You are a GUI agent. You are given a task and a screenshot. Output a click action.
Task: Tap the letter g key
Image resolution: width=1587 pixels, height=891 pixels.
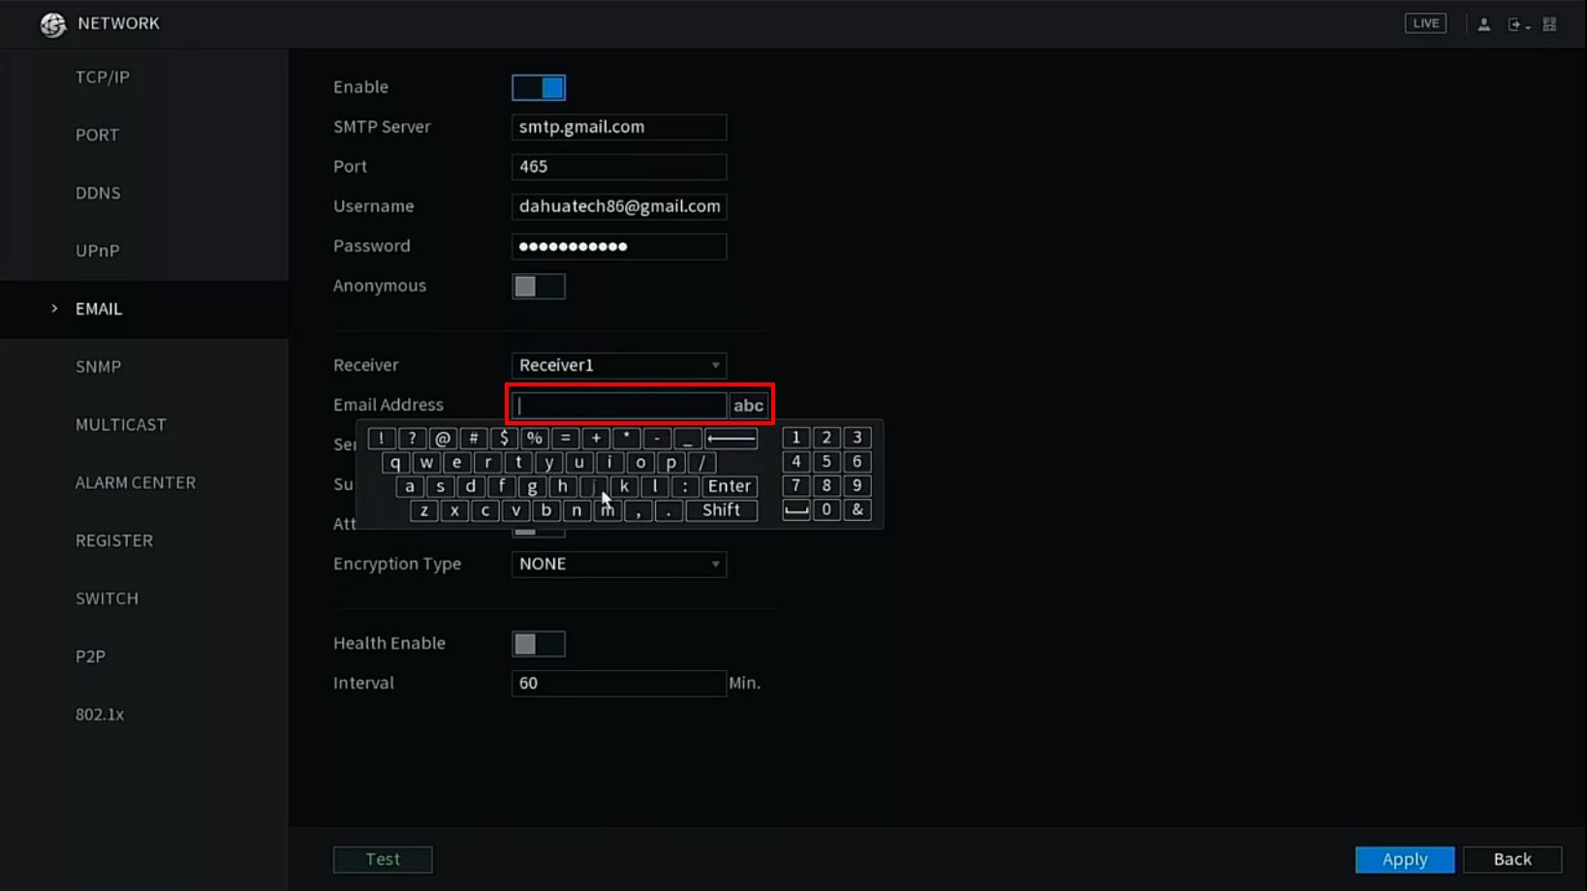[x=532, y=486]
